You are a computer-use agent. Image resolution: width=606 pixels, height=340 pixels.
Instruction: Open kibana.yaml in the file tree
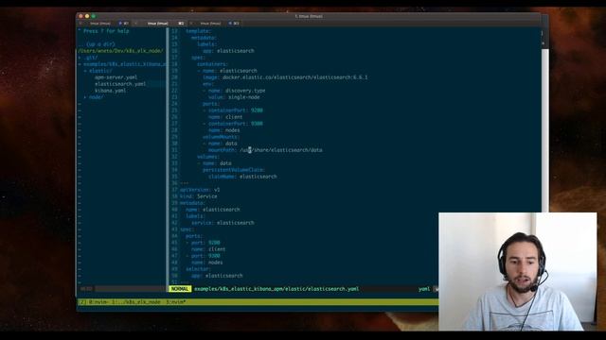coord(111,91)
